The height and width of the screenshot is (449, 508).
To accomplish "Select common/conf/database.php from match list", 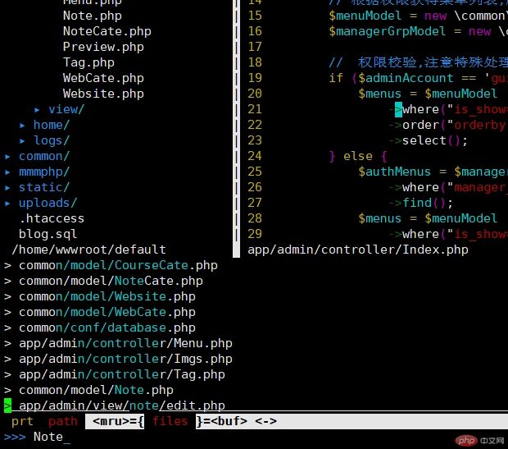I will click(x=107, y=328).
